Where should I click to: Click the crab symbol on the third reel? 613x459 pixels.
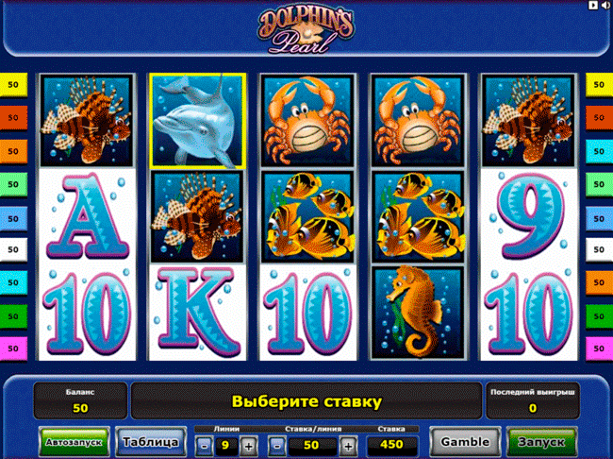point(307,121)
